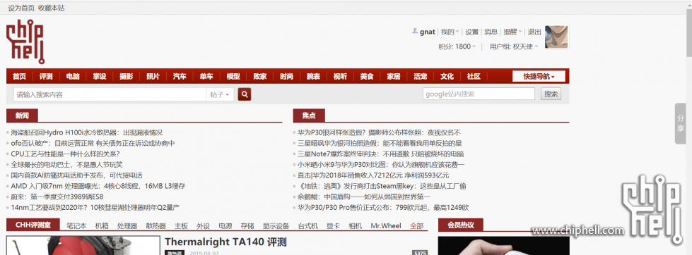
Task: Open the 摄影 nav tab
Action: (127, 76)
